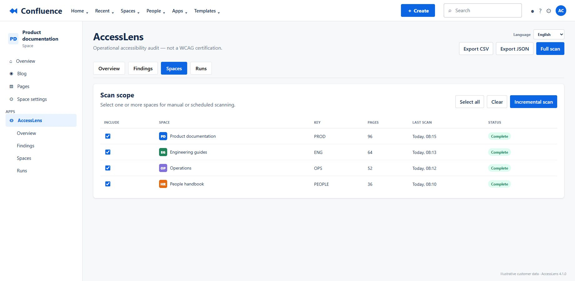The width and height of the screenshot is (575, 281).
Task: Click the LAST SCAN column header
Action: (422, 122)
